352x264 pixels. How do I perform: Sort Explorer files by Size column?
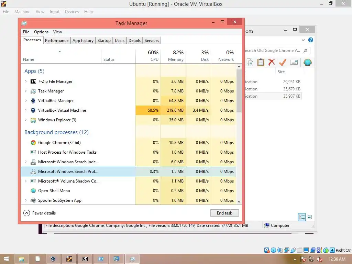point(289,72)
